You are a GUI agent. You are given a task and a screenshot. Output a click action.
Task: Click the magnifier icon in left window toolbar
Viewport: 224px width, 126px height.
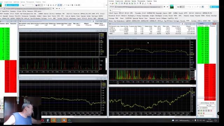(23, 5)
